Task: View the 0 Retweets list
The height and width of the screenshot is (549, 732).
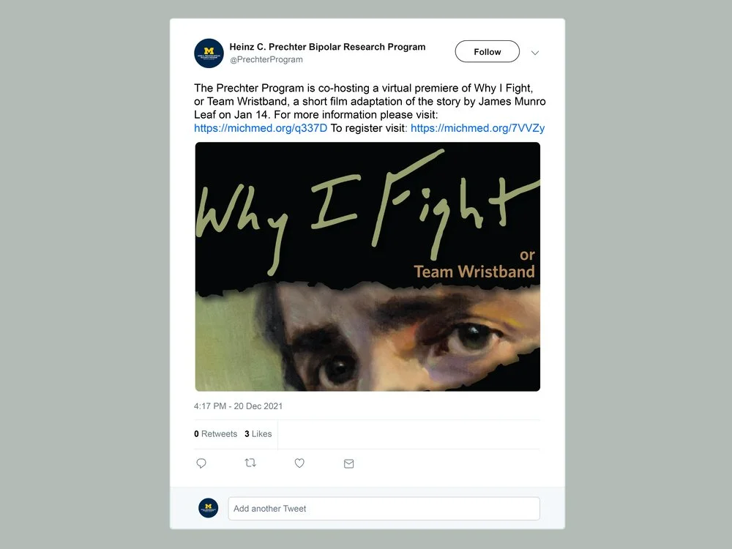Action: (216, 433)
